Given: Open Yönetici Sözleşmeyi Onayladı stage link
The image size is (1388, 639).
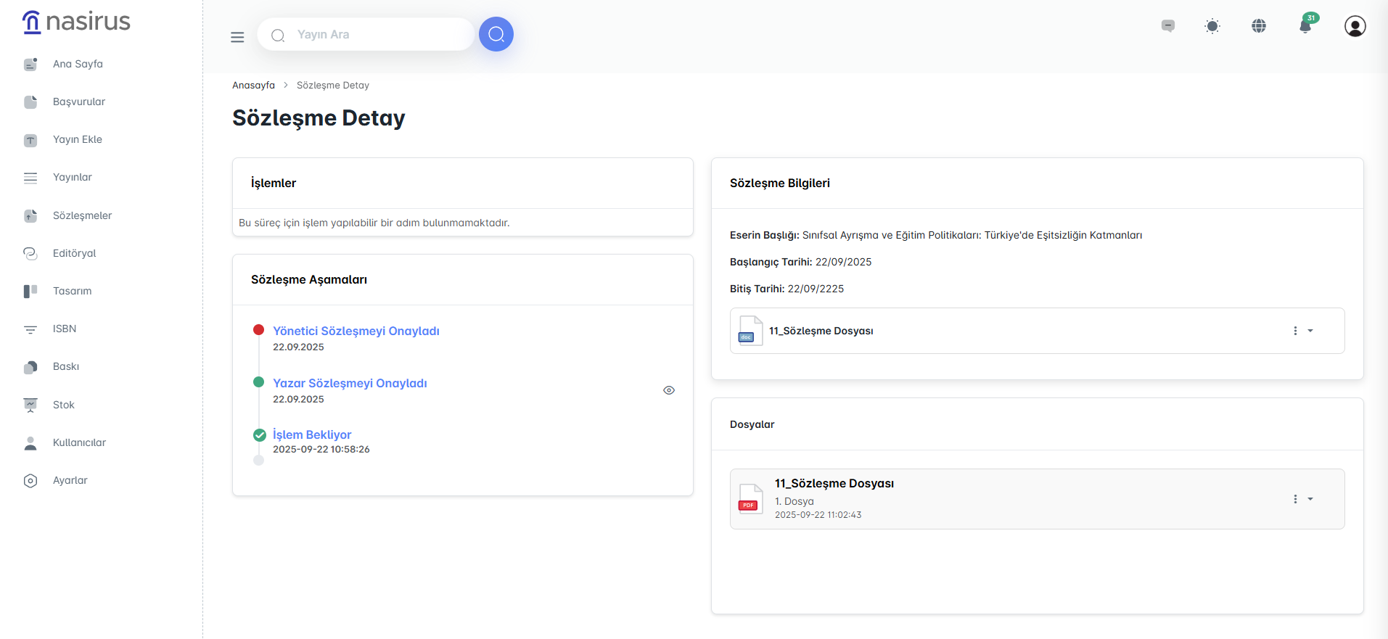Looking at the screenshot, I should click(x=356, y=331).
